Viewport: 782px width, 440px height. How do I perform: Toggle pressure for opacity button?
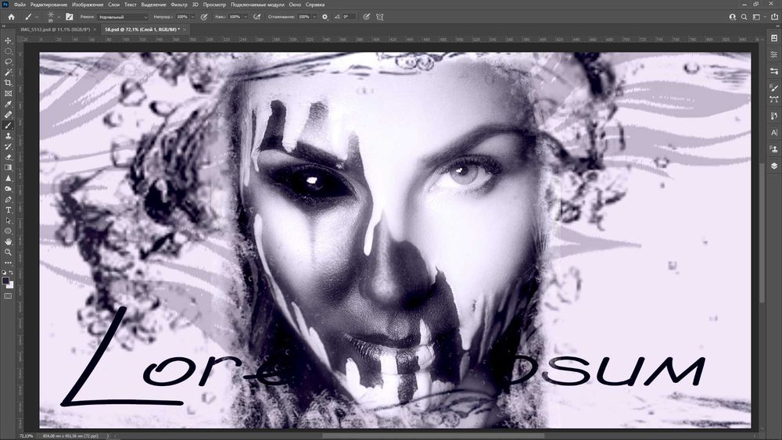click(x=204, y=17)
